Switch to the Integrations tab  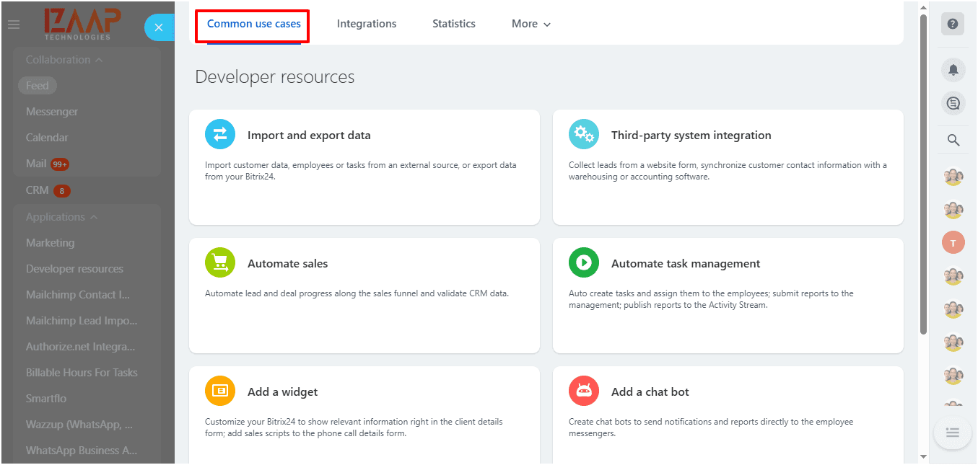pyautogui.click(x=366, y=23)
